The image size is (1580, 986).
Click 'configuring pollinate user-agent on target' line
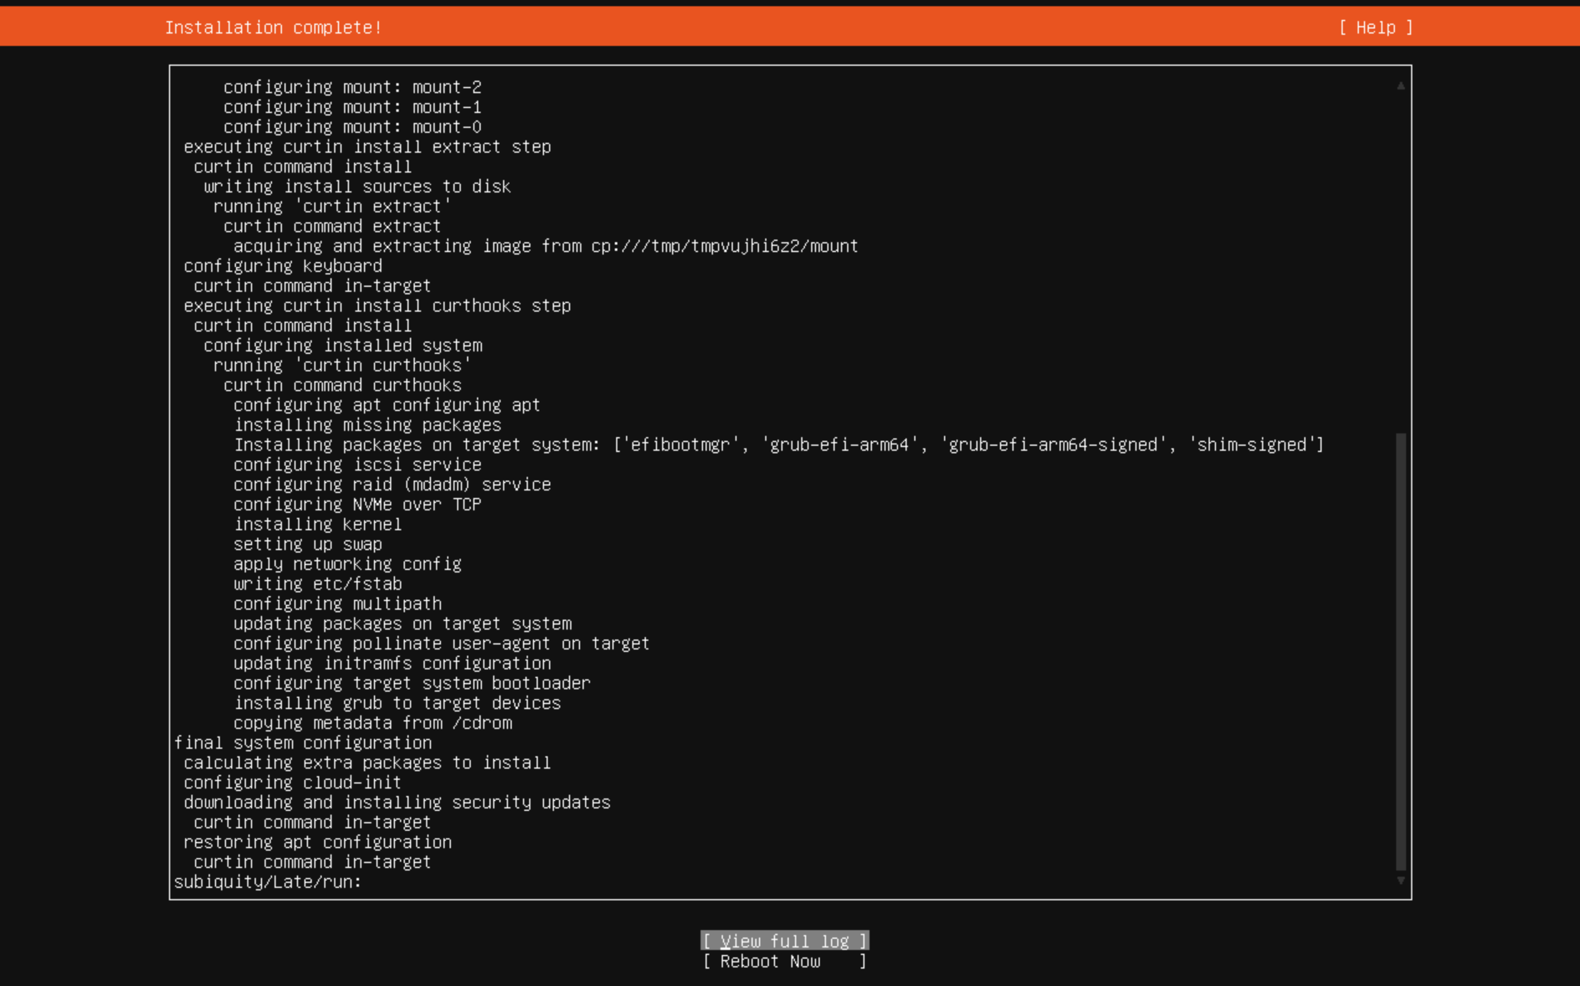coord(442,644)
